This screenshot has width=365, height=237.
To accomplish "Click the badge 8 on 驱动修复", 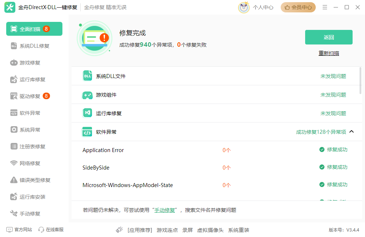I will [x=46, y=96].
